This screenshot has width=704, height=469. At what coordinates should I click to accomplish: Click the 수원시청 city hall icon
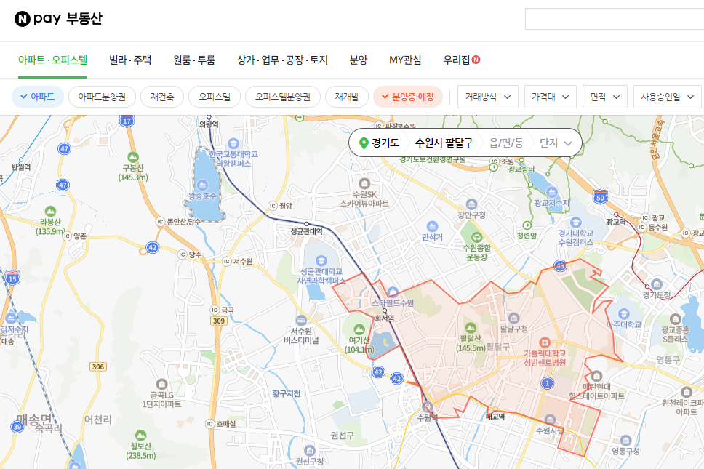click(550, 420)
